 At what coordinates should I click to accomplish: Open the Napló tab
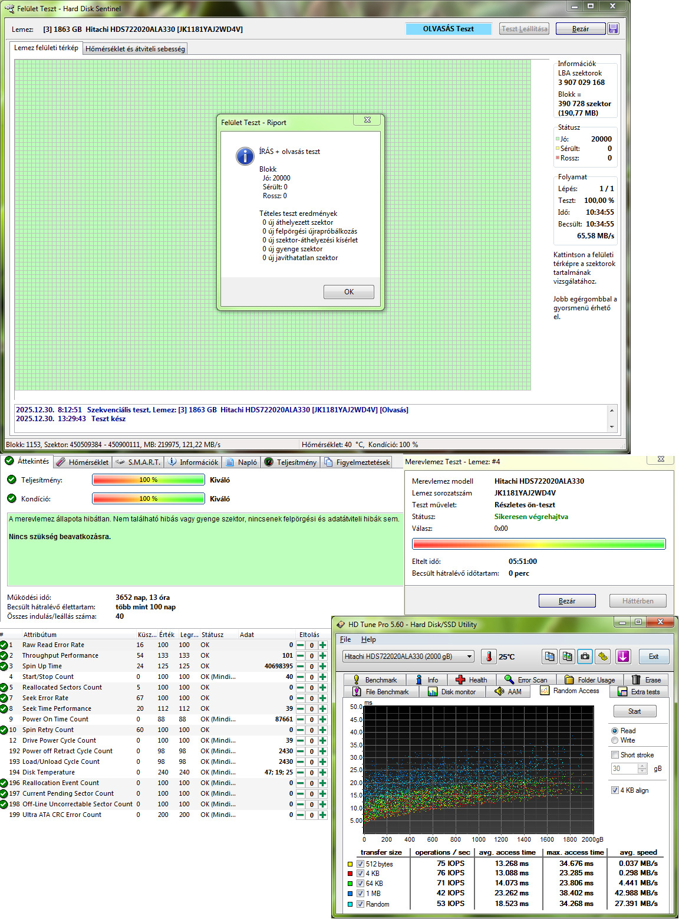pyautogui.click(x=242, y=462)
